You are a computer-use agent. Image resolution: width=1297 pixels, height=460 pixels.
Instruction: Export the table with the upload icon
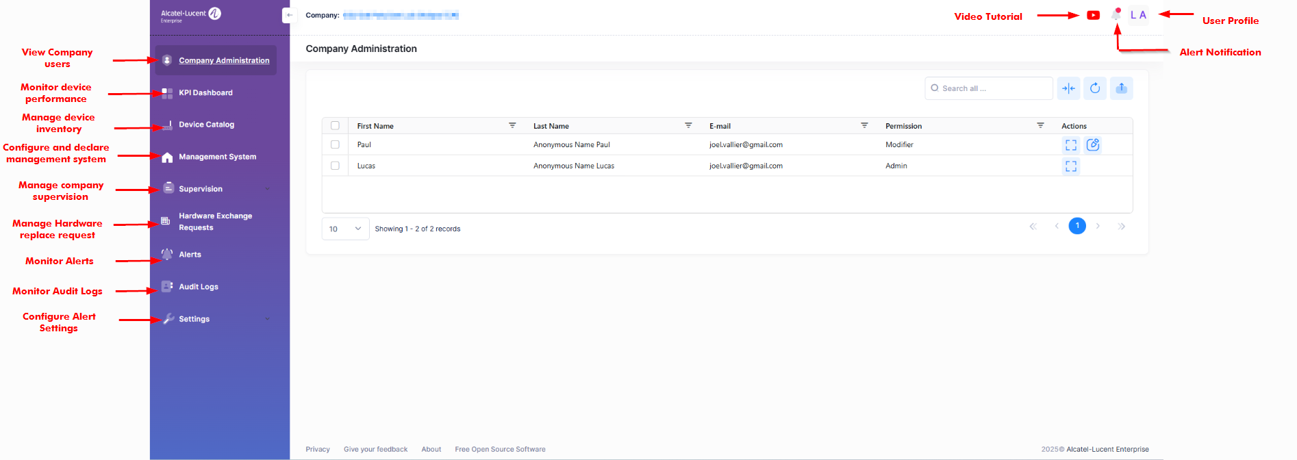[x=1121, y=88]
